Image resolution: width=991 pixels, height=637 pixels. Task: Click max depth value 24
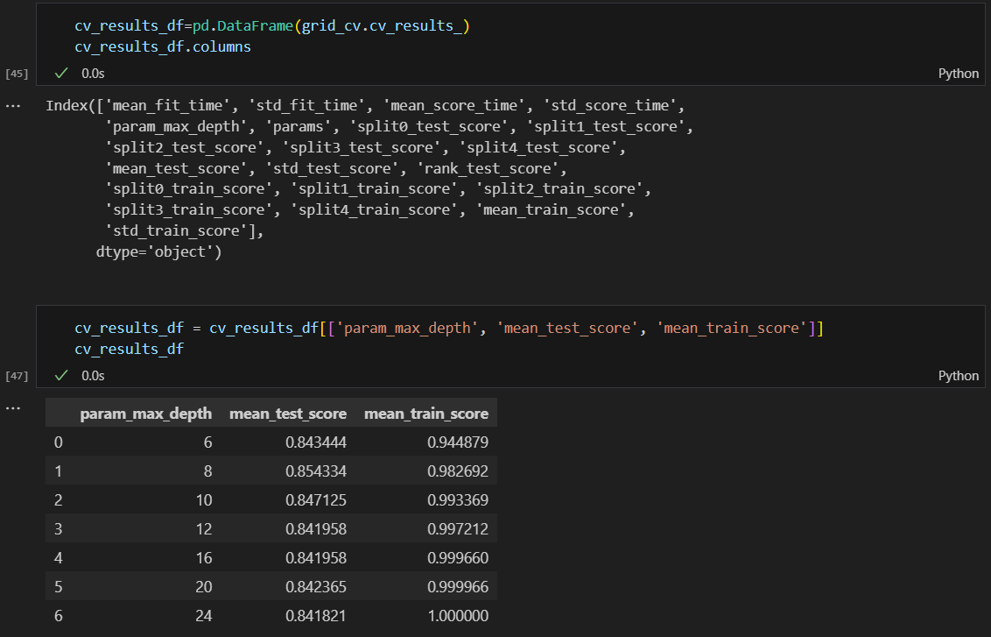tap(204, 615)
